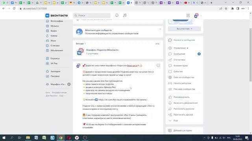
Task: Open community События
Action: 178,71
